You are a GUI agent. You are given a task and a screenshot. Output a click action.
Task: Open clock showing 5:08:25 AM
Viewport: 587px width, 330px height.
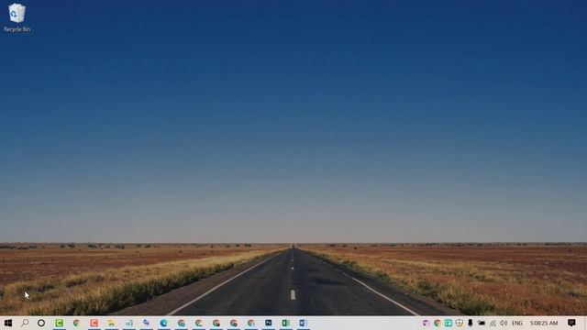point(544,323)
